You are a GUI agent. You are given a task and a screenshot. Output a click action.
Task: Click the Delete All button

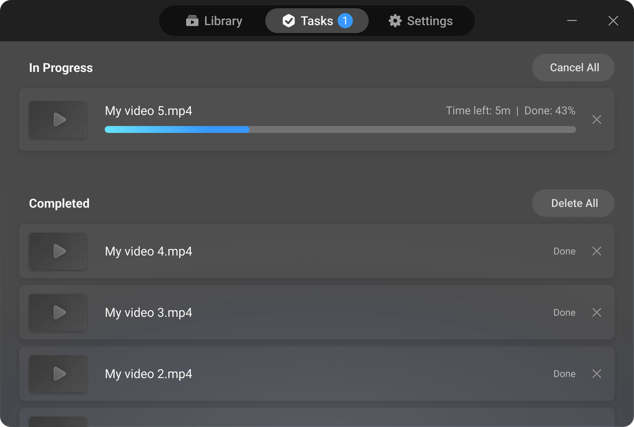click(x=574, y=203)
